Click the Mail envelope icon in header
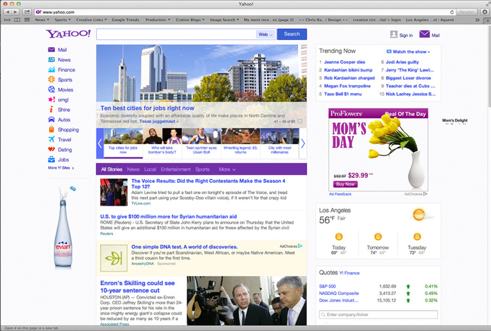 tap(425, 34)
